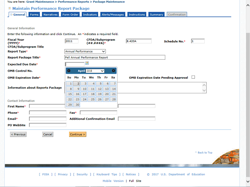Select April 24 in the calendar
Viewport: 250px width, 187px height.
click(x=84, y=99)
